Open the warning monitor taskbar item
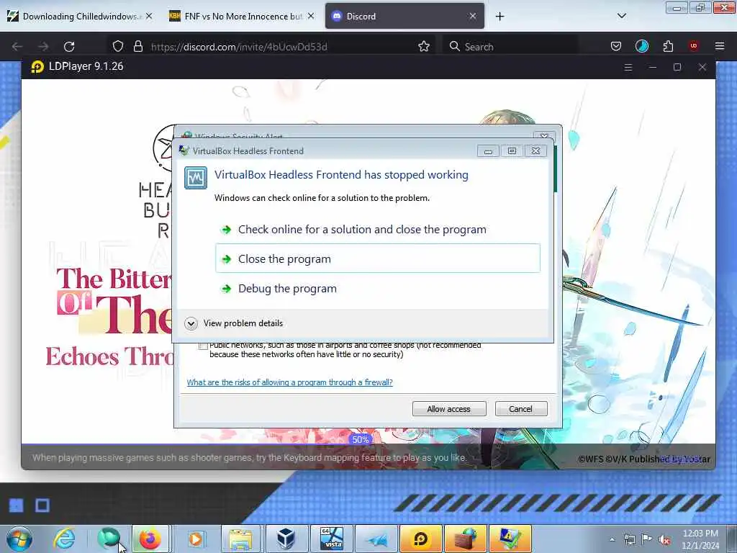This screenshot has width=737, height=553. 510,539
